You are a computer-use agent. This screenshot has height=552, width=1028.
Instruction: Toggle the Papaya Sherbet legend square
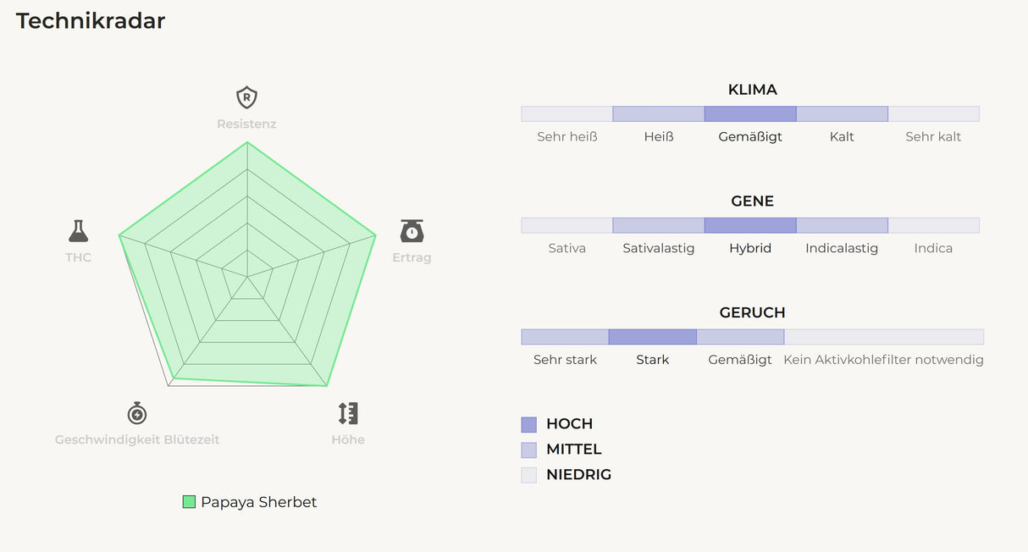189,502
